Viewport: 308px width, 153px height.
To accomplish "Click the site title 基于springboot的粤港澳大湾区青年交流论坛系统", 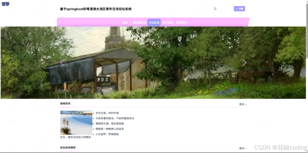I will click(96, 9).
